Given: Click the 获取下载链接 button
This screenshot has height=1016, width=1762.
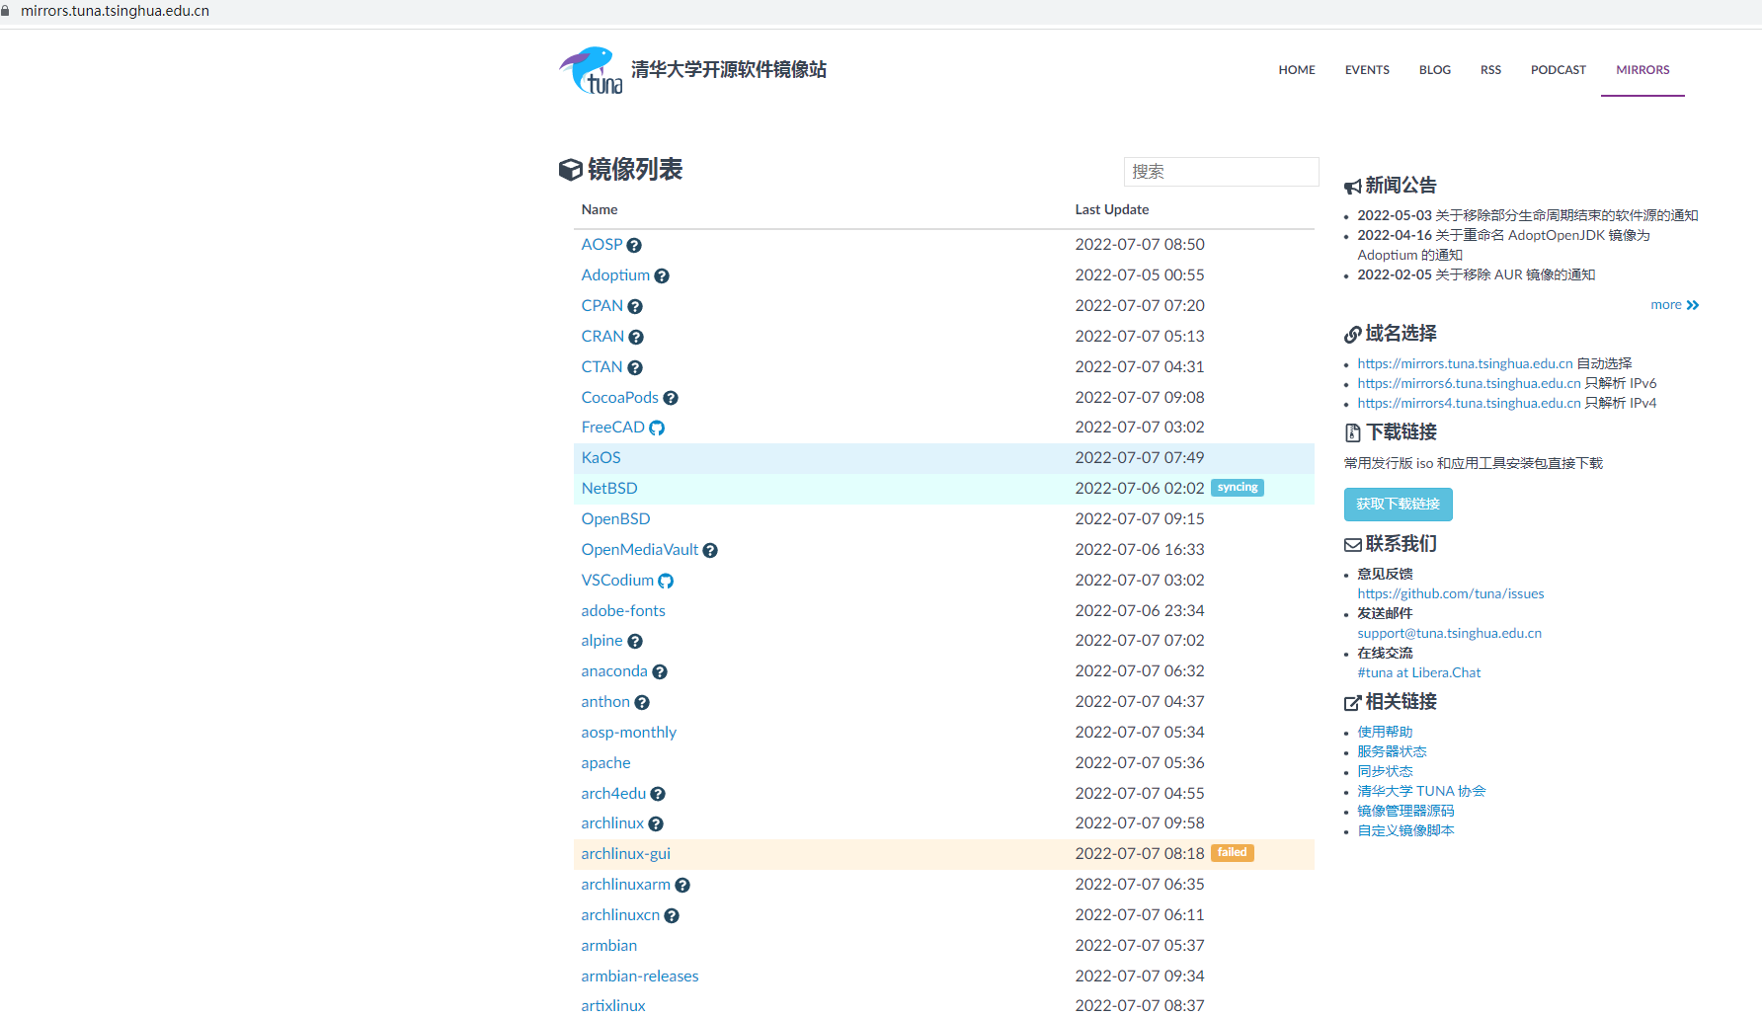Looking at the screenshot, I should coord(1398,505).
